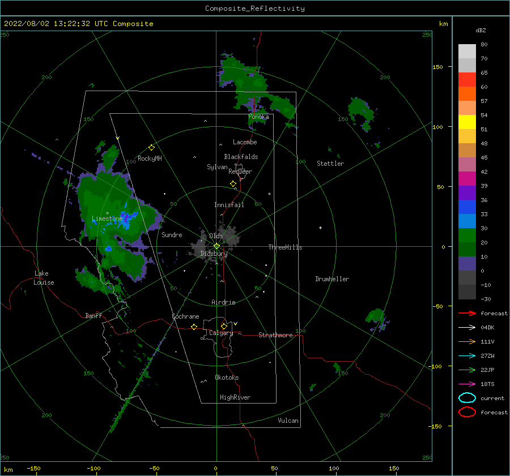This screenshot has height=476, width=510.
Task: Select the Olds label near radar center
Action: tap(216, 236)
